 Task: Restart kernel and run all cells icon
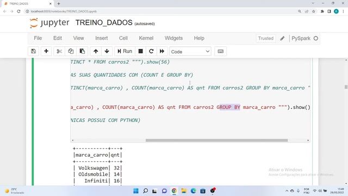tap(162, 51)
